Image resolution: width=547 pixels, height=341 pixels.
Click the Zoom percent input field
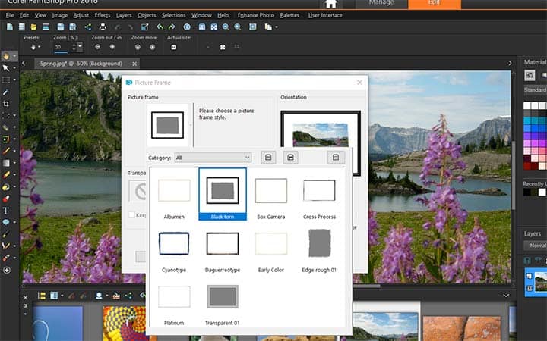click(x=62, y=47)
